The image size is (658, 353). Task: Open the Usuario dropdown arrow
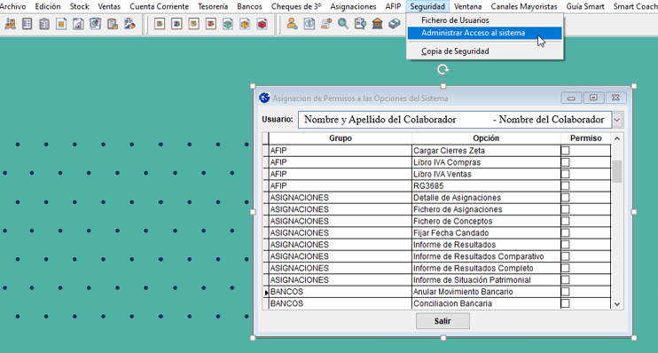617,120
